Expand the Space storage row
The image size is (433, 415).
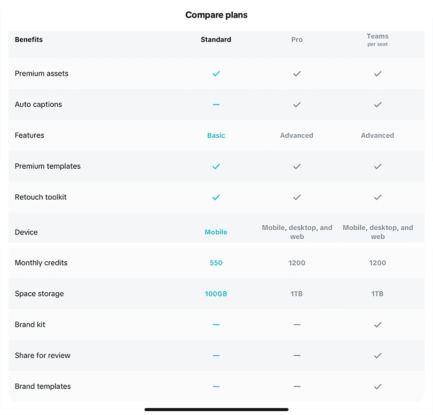40,294
